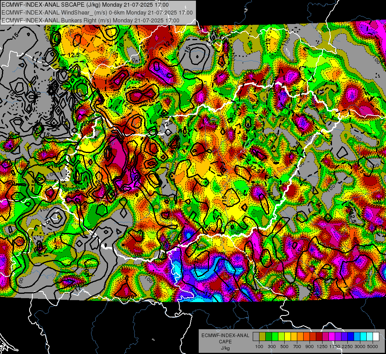Select the pale cyan swatch beside white

[x=369, y=337]
